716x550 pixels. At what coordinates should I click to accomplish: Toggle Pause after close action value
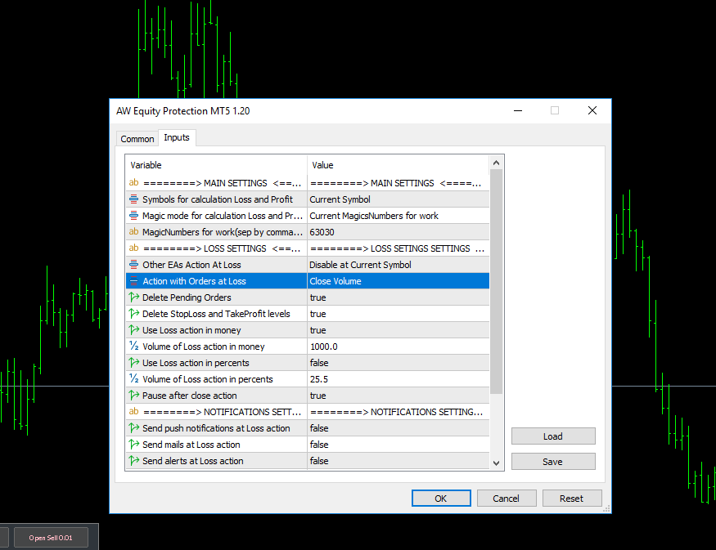point(399,396)
